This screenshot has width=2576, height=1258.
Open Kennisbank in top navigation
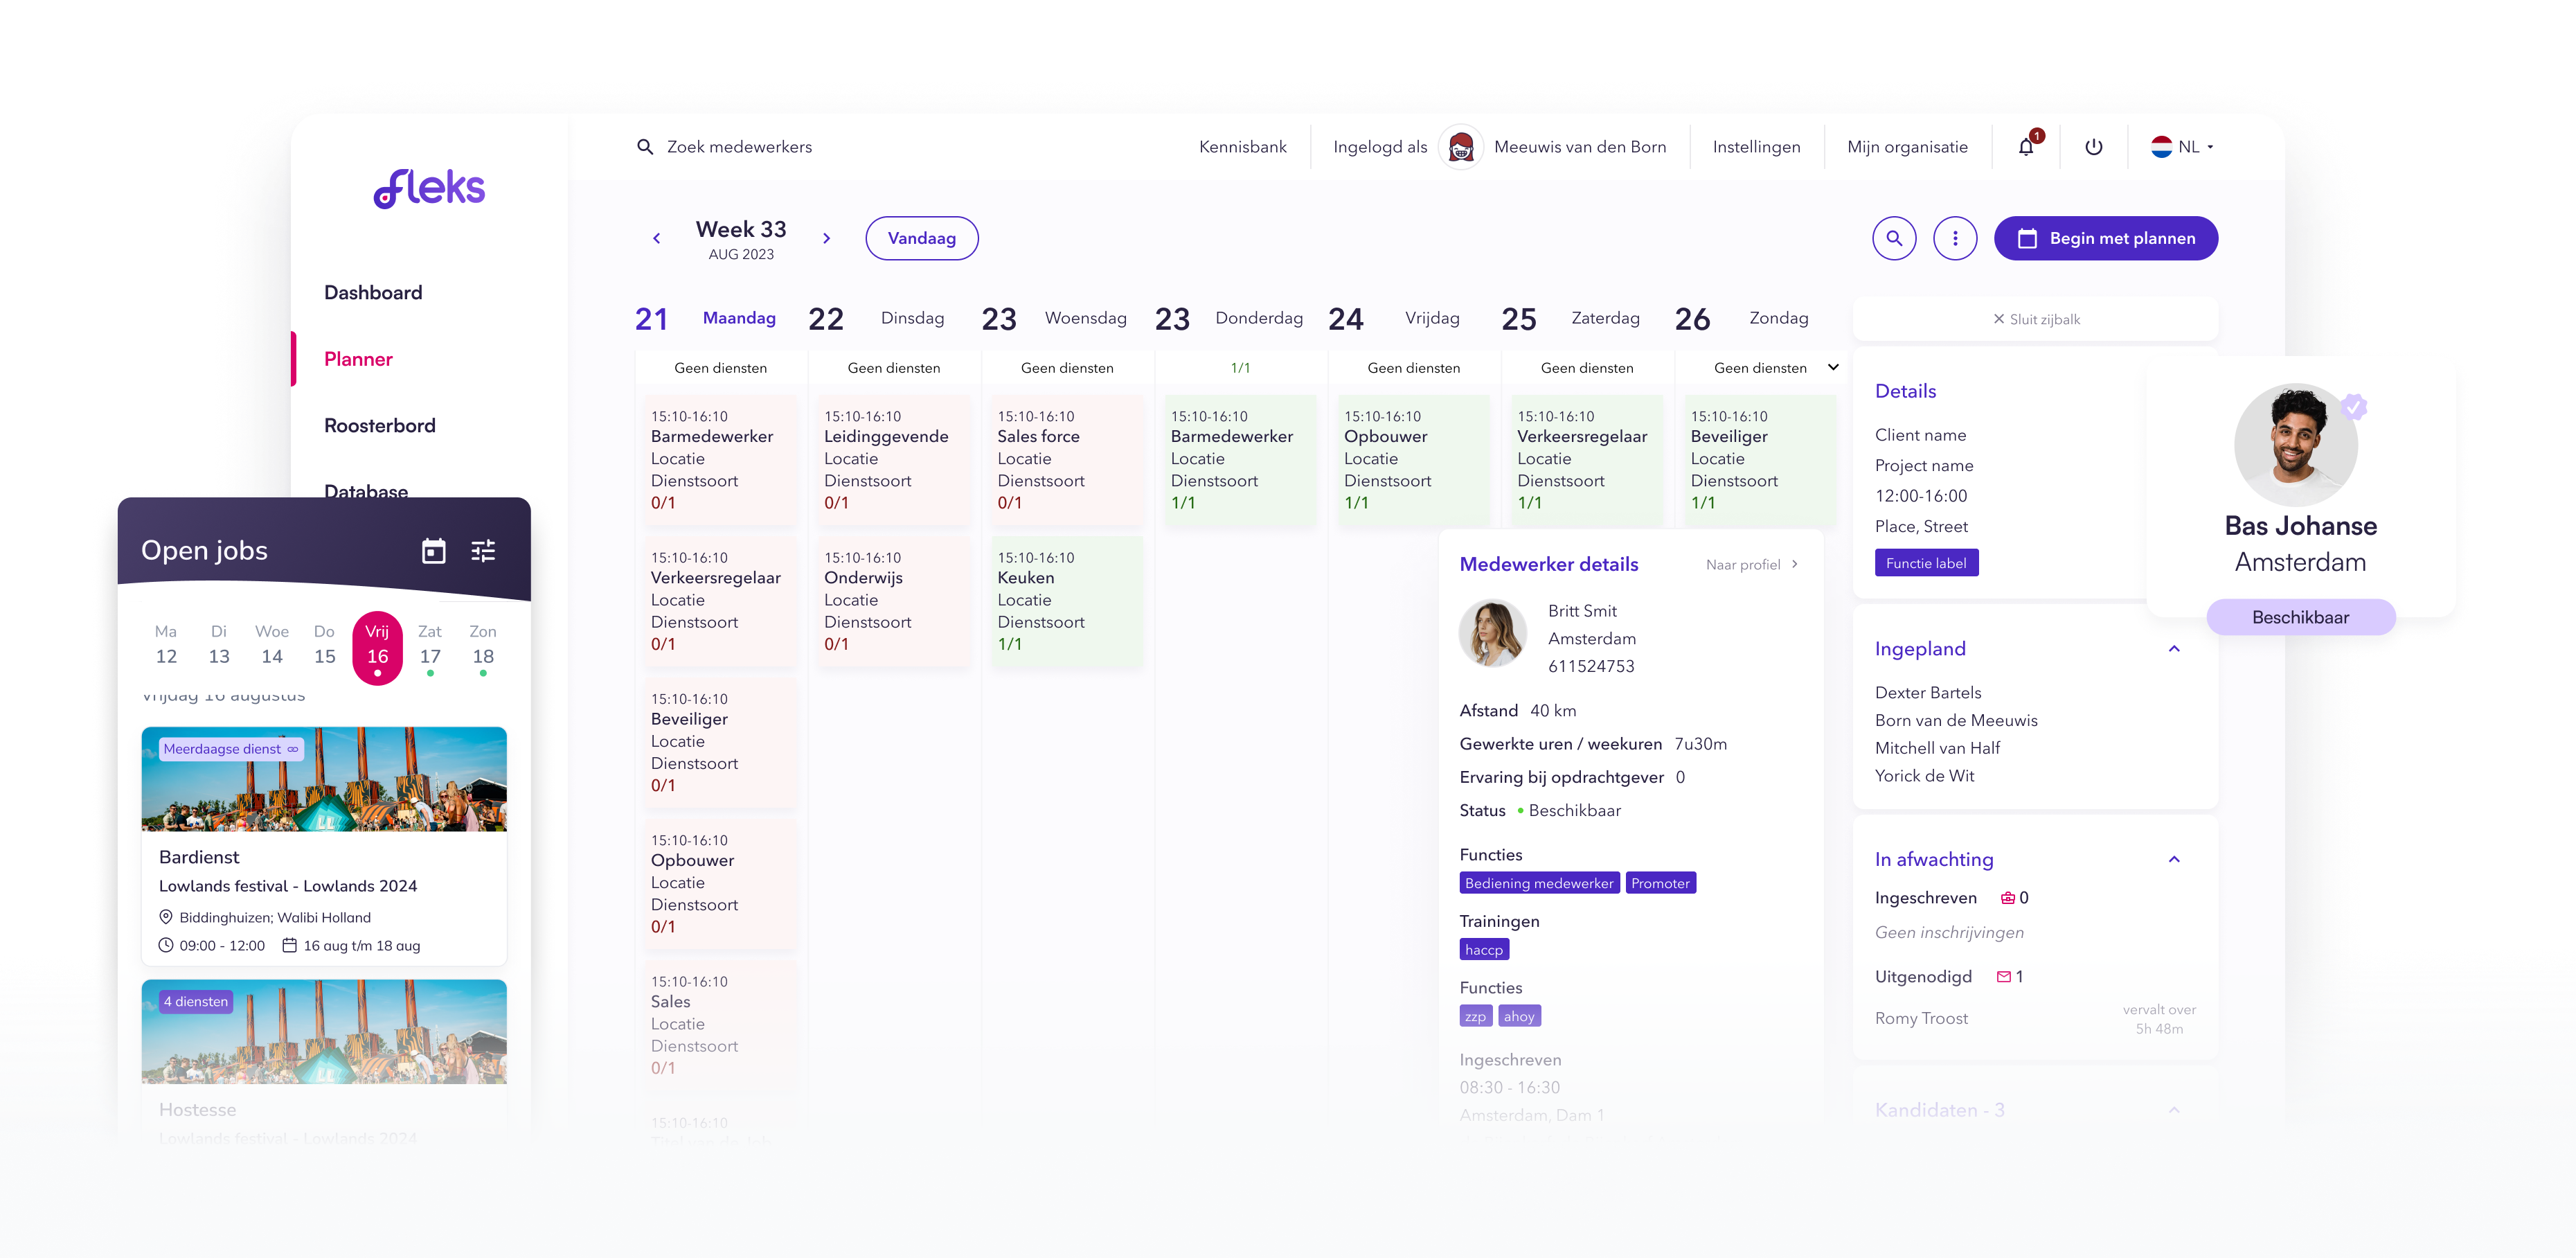pos(1243,147)
